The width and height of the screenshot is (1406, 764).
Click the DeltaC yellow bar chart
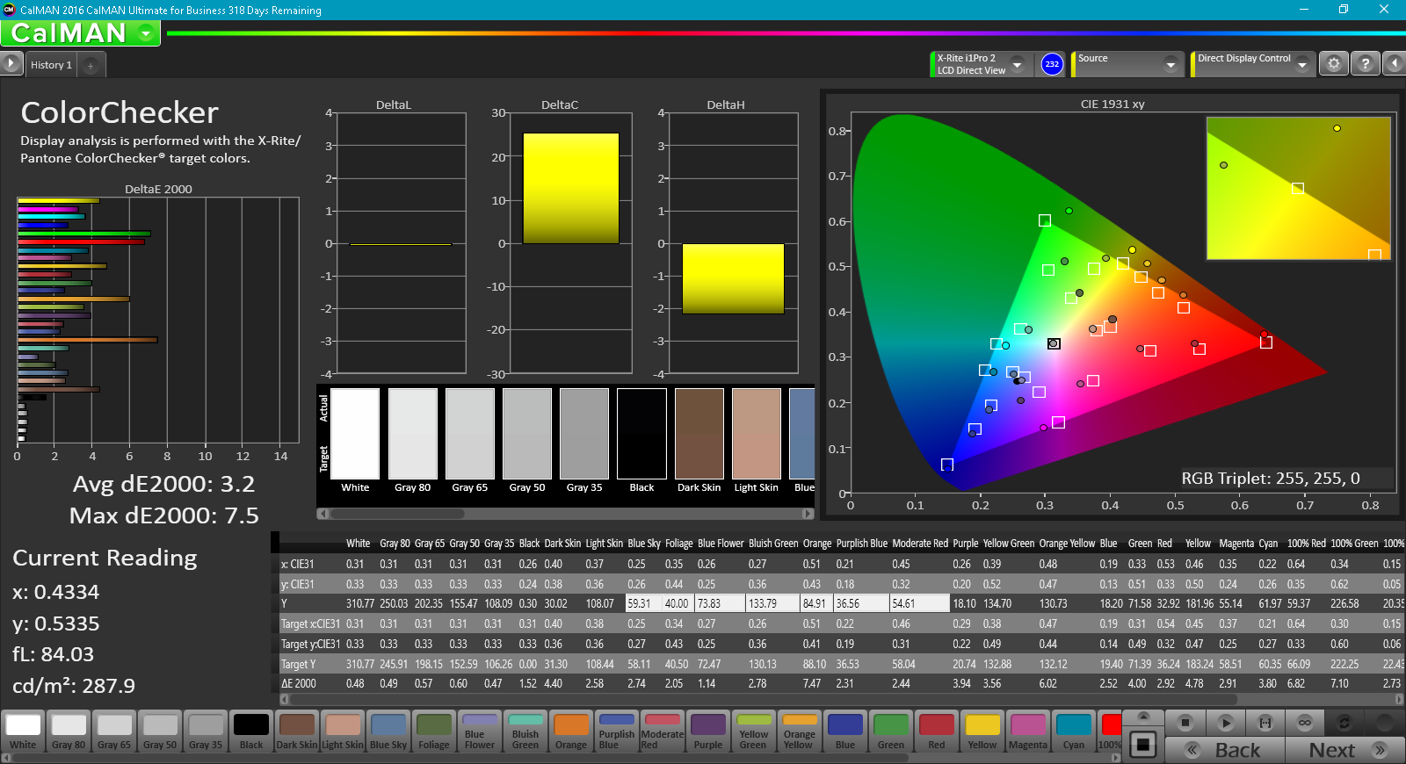pyautogui.click(x=570, y=188)
